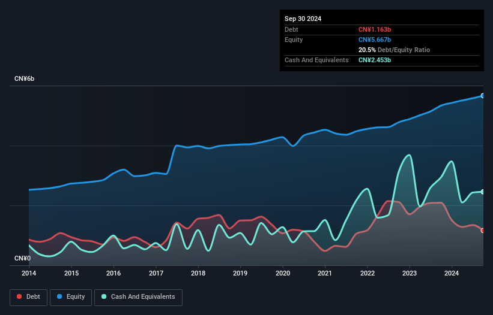Toggle the Equity series legend button
This screenshot has width=493, height=315.
71,297
